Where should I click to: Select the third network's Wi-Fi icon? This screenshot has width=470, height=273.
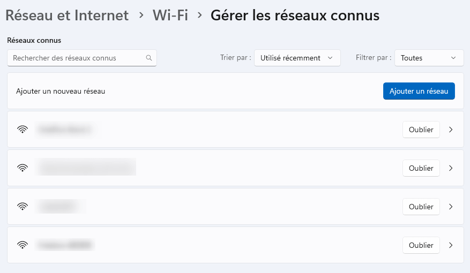pos(23,207)
